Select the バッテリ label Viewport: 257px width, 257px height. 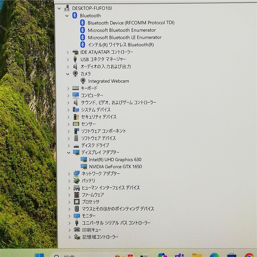88,181
